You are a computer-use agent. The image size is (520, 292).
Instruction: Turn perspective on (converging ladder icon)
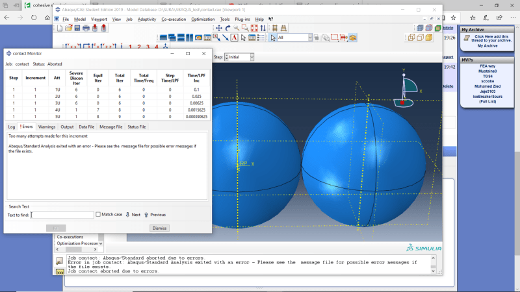[x=283, y=28]
